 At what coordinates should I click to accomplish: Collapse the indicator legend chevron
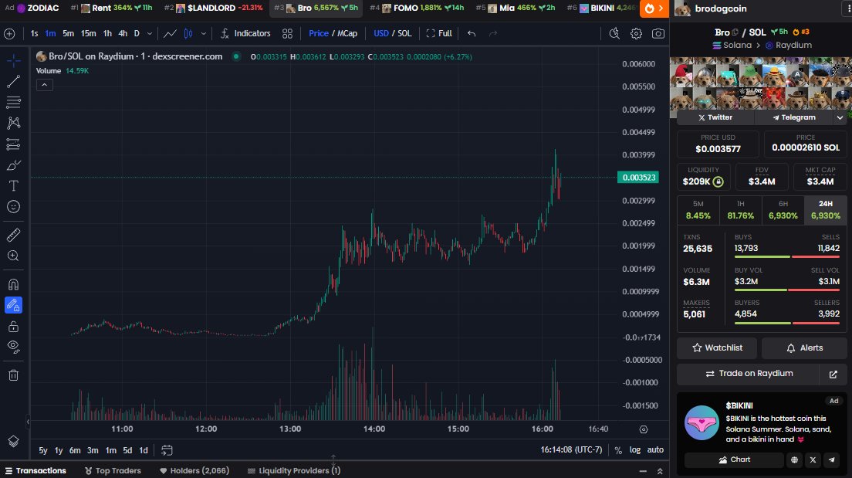click(x=45, y=85)
